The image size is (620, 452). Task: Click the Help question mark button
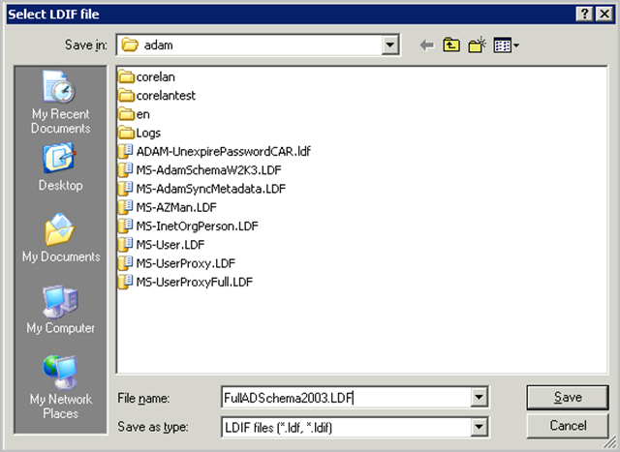[584, 13]
